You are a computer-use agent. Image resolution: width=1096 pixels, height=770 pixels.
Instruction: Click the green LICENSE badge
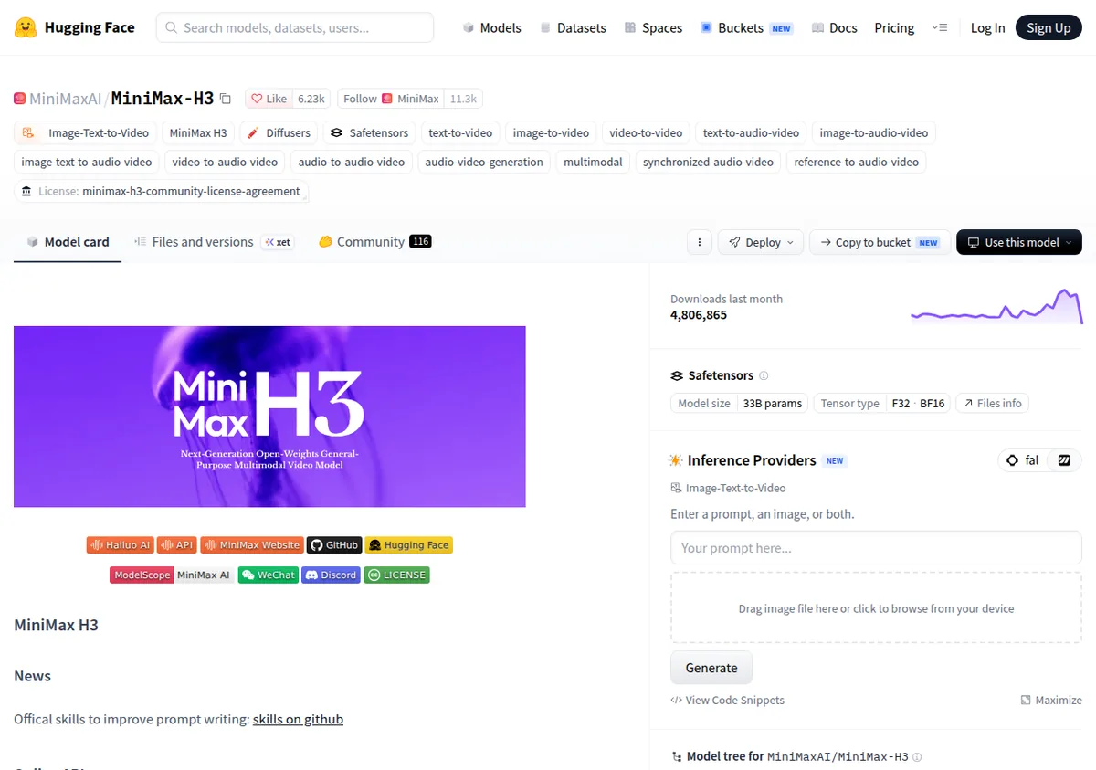[x=396, y=575]
